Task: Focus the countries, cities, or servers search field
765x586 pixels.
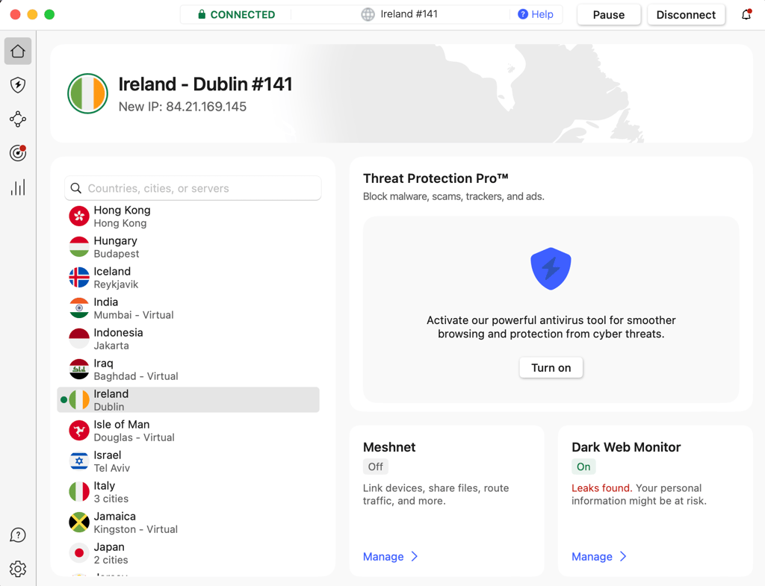Action: click(x=193, y=188)
